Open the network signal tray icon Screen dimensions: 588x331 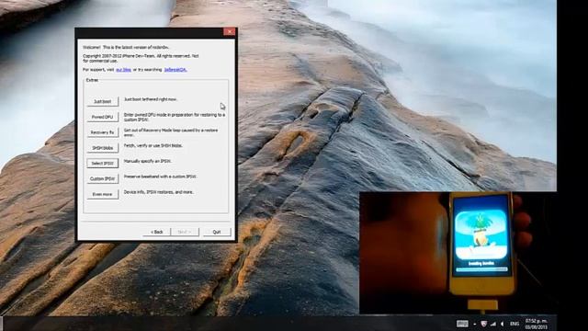(493, 324)
